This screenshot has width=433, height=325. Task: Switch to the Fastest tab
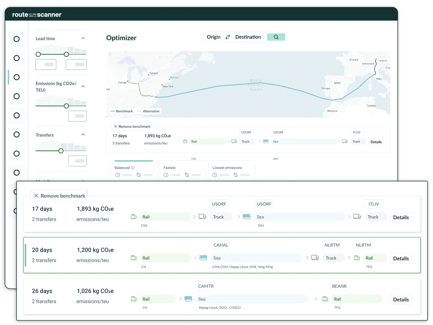point(183,171)
